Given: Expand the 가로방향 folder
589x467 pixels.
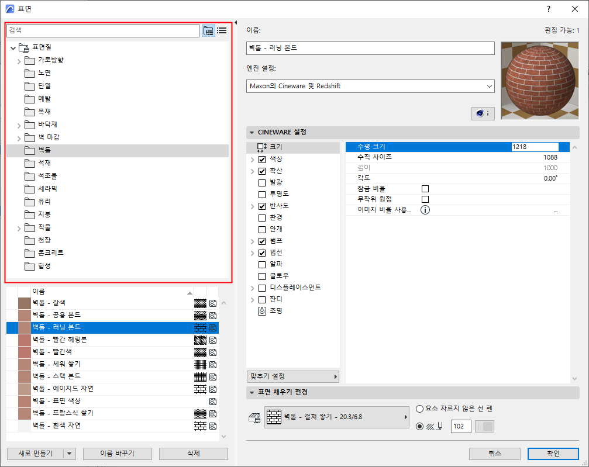Looking at the screenshot, I should [x=19, y=61].
